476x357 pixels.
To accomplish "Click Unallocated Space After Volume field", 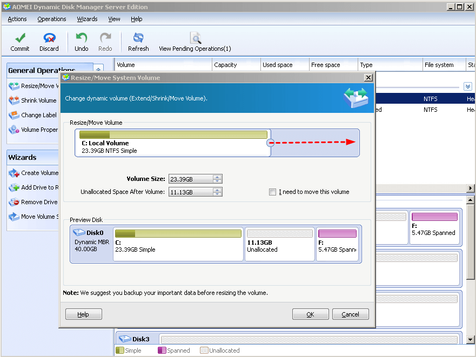I will pos(191,192).
